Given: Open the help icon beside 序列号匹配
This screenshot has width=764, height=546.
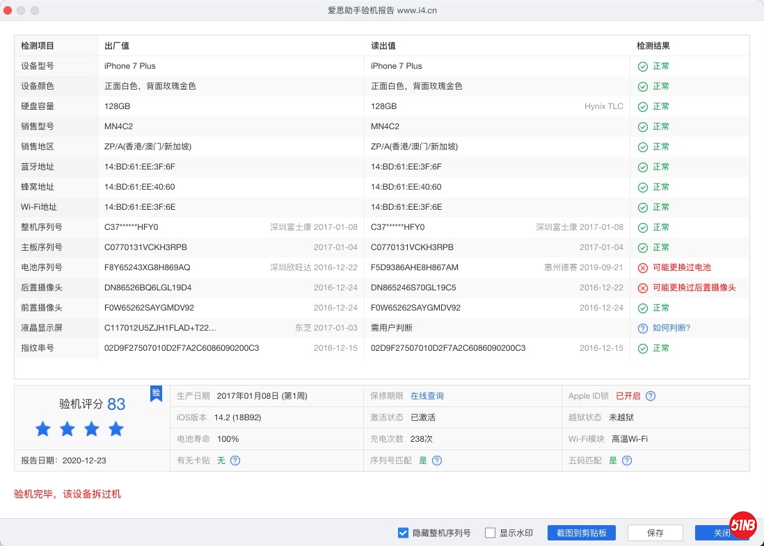Looking at the screenshot, I should (437, 461).
